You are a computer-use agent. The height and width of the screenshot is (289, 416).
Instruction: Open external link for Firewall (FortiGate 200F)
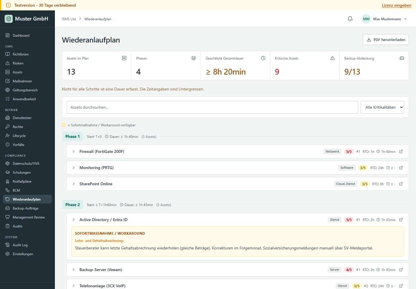point(401,151)
